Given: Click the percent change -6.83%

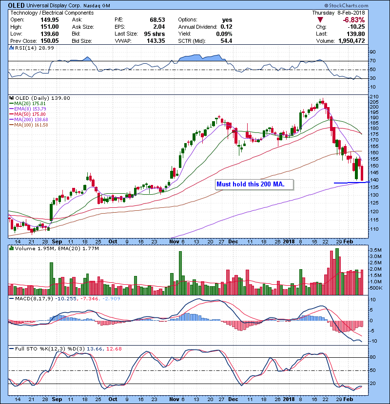Looking at the screenshot, I should coord(353,20).
